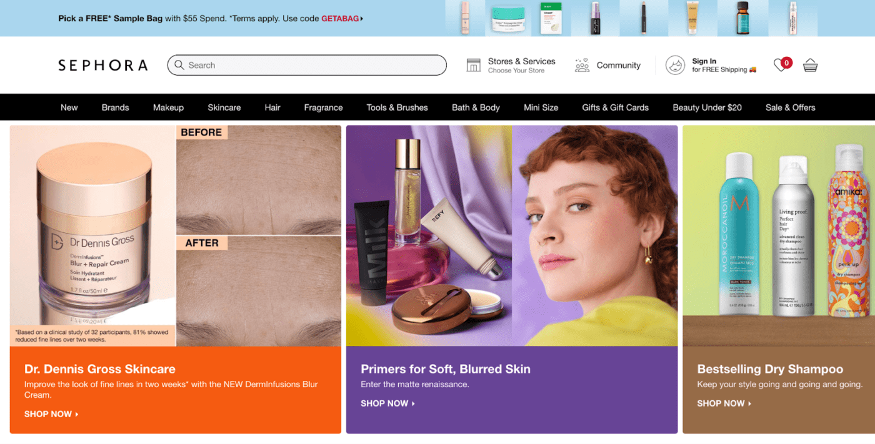Click the BEFORE forehead photo
The image size is (875, 444).
click(x=259, y=180)
